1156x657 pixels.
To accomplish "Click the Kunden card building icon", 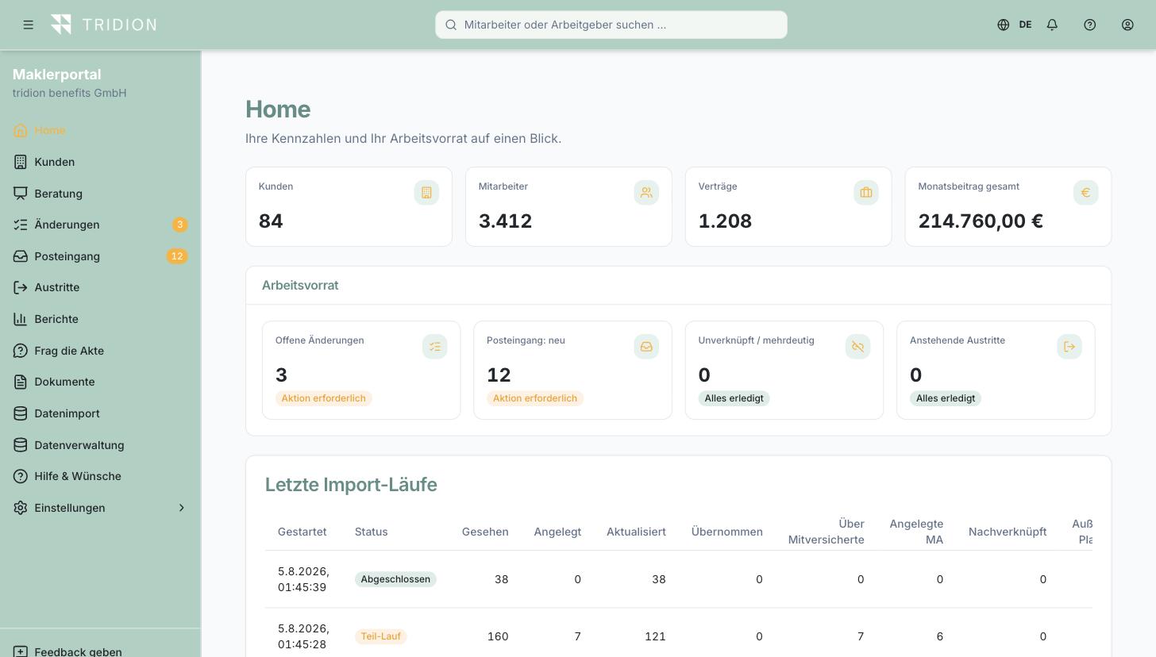I will [426, 193].
